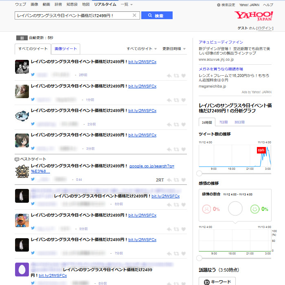Like the best tweet with 2RT
The height and width of the screenshot is (285, 285).
184,180
